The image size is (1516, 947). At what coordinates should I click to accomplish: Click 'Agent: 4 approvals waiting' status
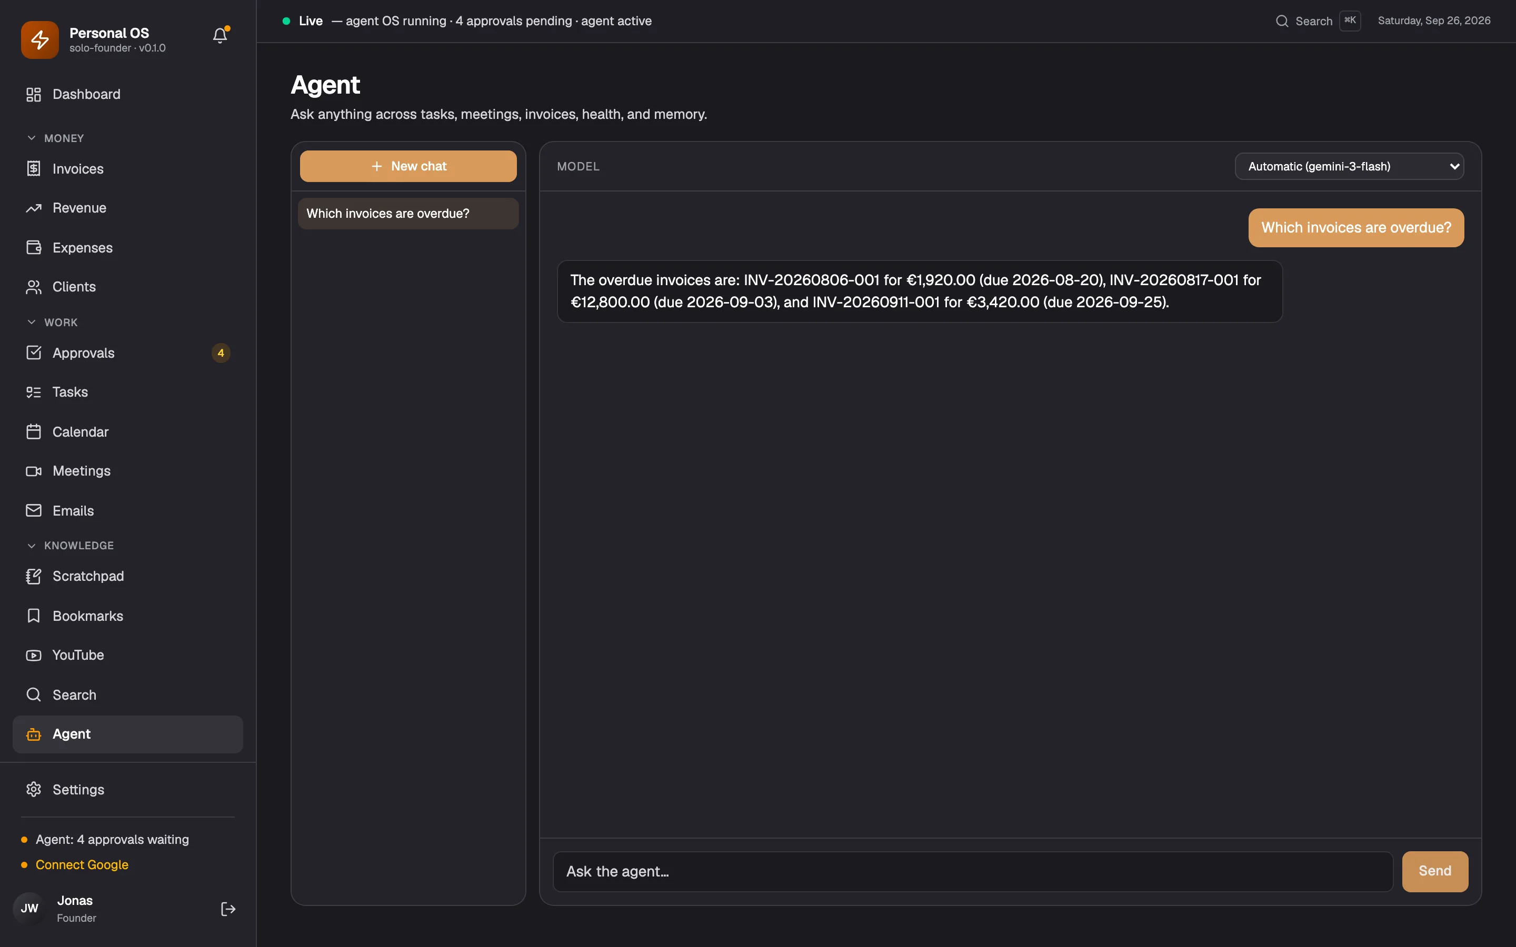(112, 840)
